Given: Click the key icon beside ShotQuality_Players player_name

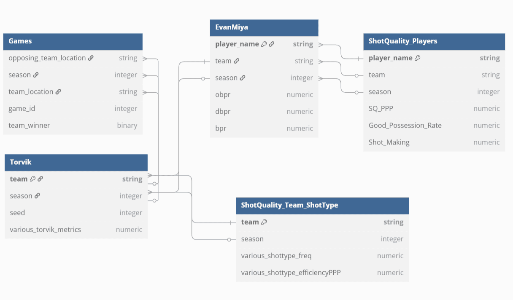Looking at the screenshot, I should (418, 58).
